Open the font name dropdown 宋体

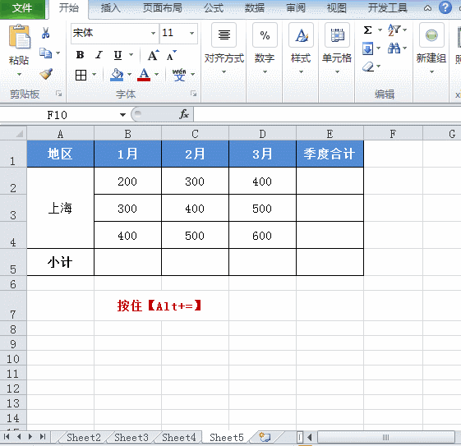153,33
